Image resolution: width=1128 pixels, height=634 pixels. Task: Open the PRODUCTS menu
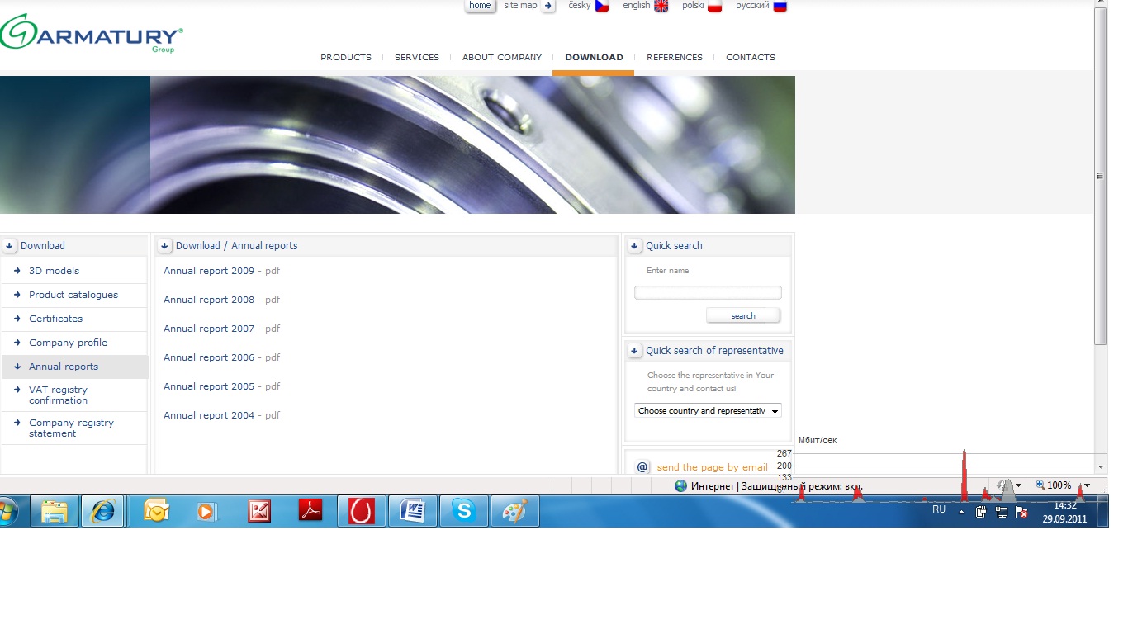tap(346, 58)
